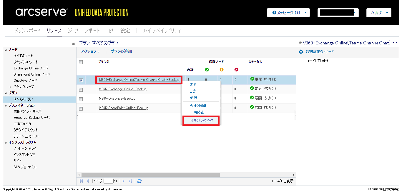
Task: Check the M365-SharePoint Online-Backup row checkbox
Action: 81,108
